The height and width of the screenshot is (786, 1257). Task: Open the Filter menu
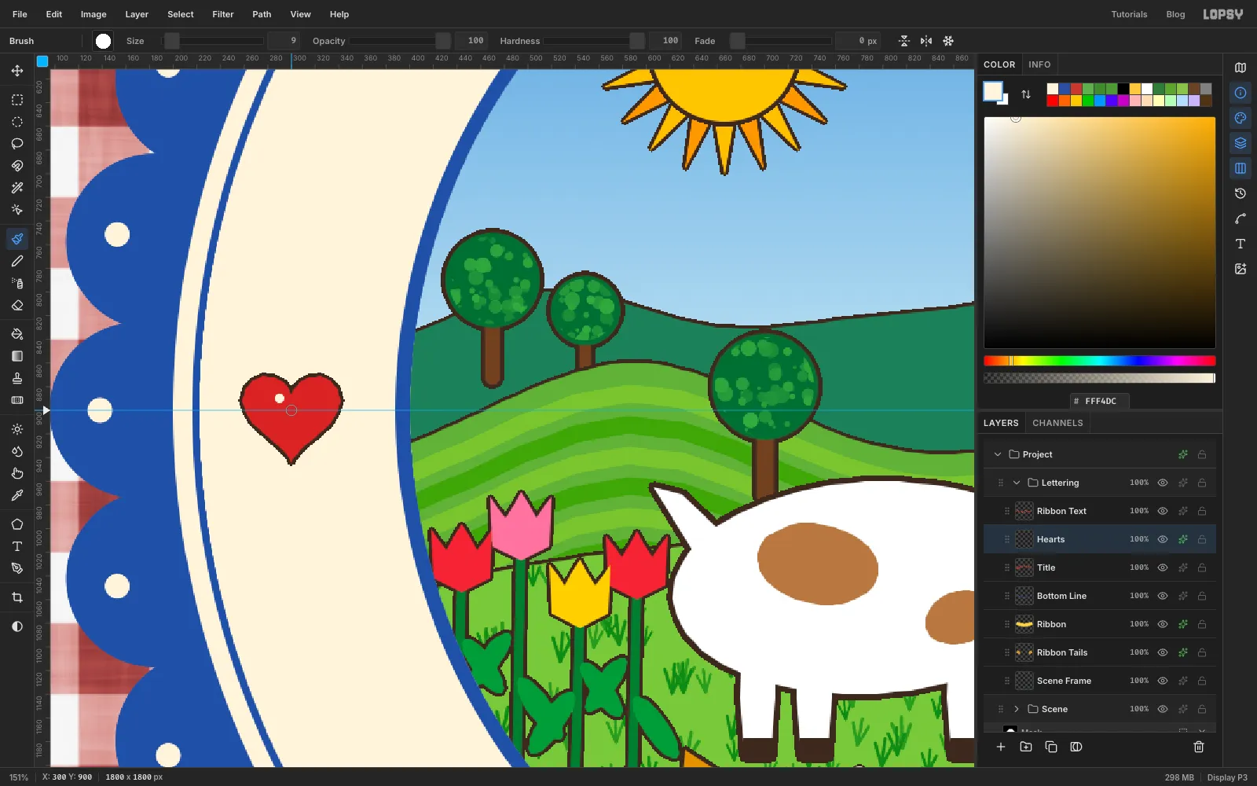pyautogui.click(x=223, y=14)
